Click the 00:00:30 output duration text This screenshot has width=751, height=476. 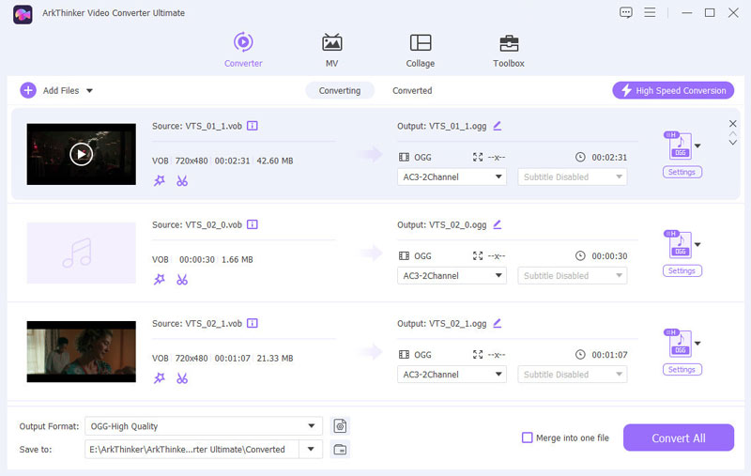click(x=609, y=256)
